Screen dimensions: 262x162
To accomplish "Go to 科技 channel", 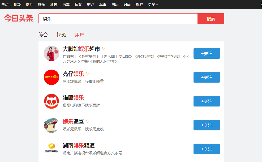I will coord(54,5).
